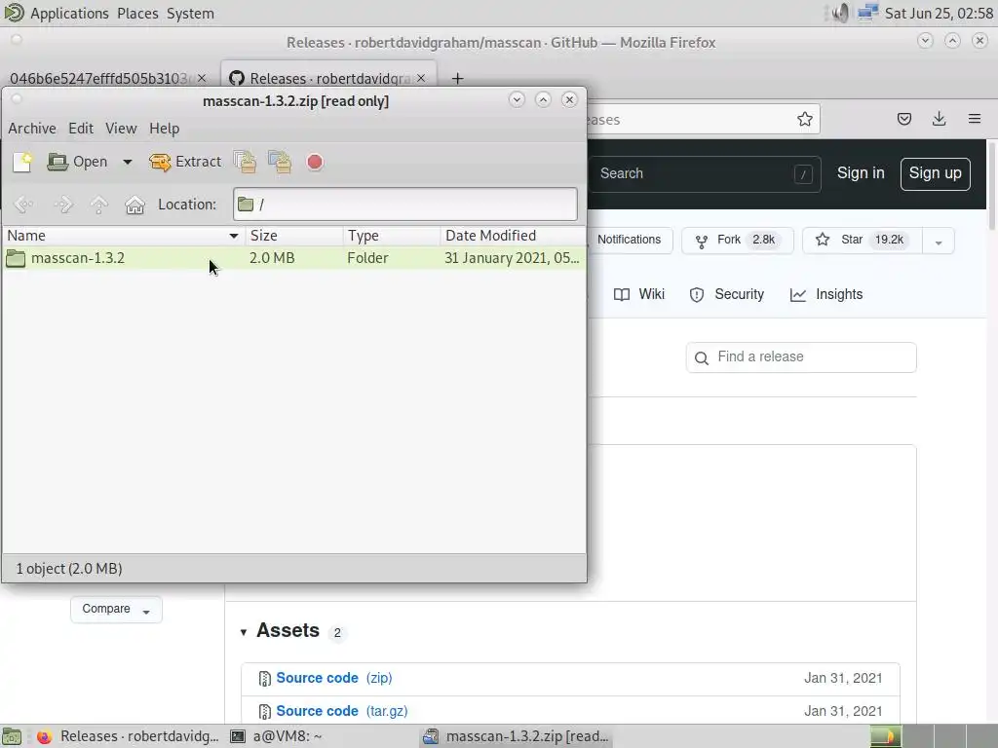Roll up archive manager window chevron-down button
The image size is (998, 748).
tap(517, 100)
